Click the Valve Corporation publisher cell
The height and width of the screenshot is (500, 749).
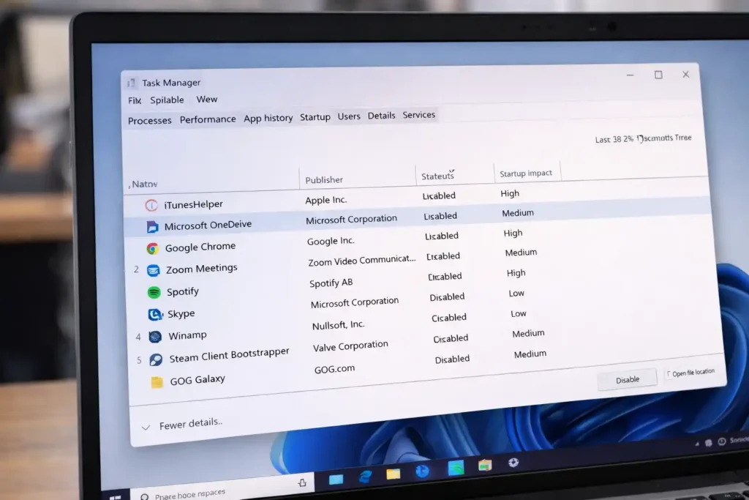tap(350, 346)
